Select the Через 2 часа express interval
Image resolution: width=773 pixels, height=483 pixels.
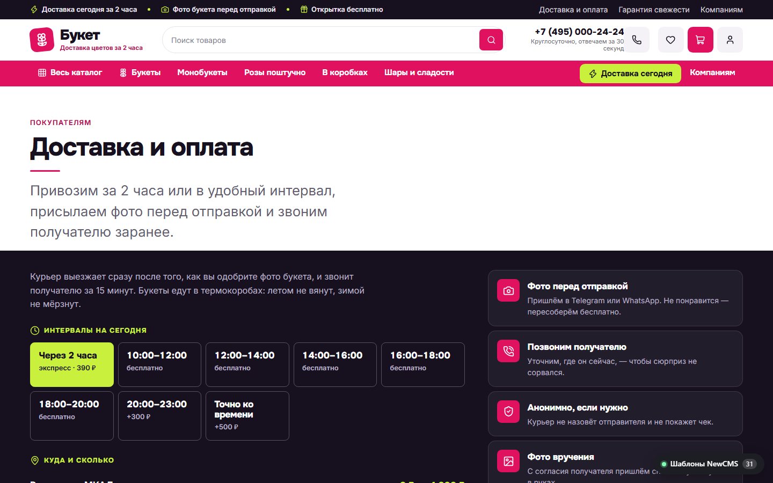pos(72,364)
